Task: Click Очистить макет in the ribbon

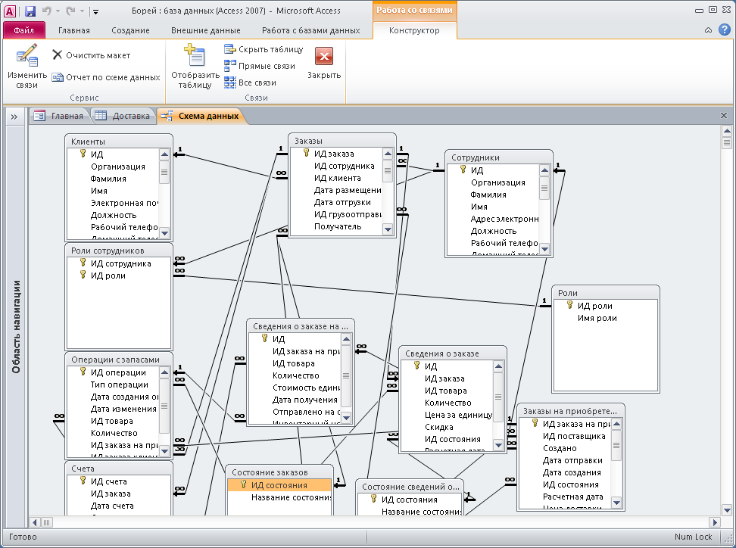Action: 92,55
